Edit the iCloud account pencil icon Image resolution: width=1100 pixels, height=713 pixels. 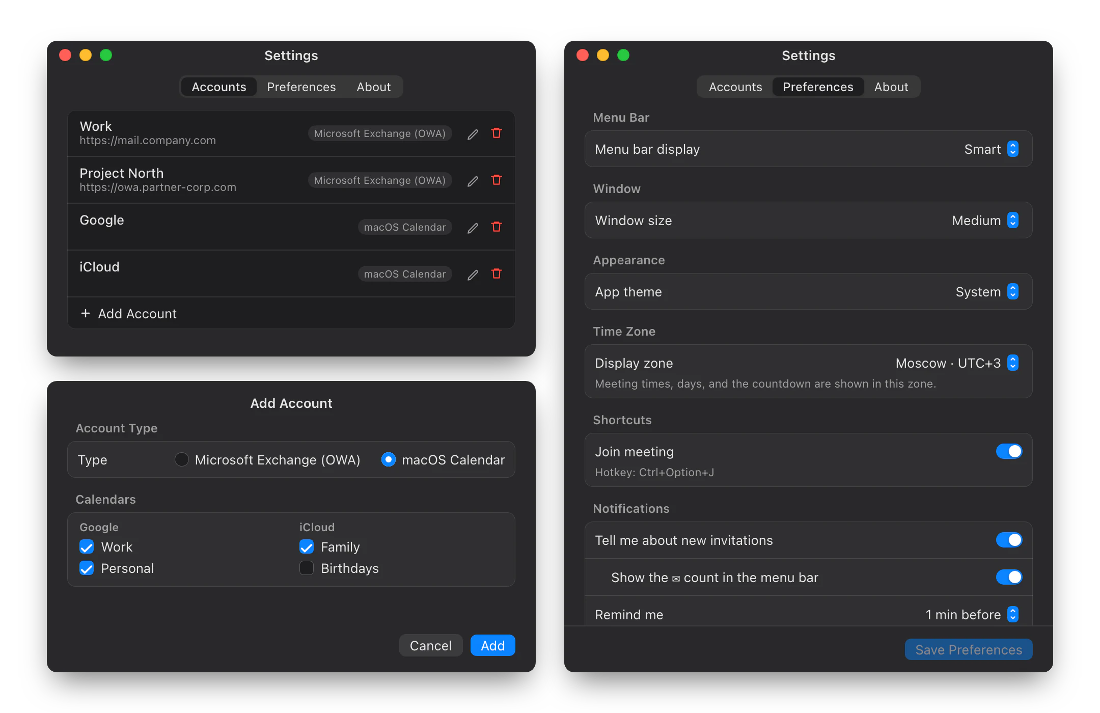coord(473,275)
